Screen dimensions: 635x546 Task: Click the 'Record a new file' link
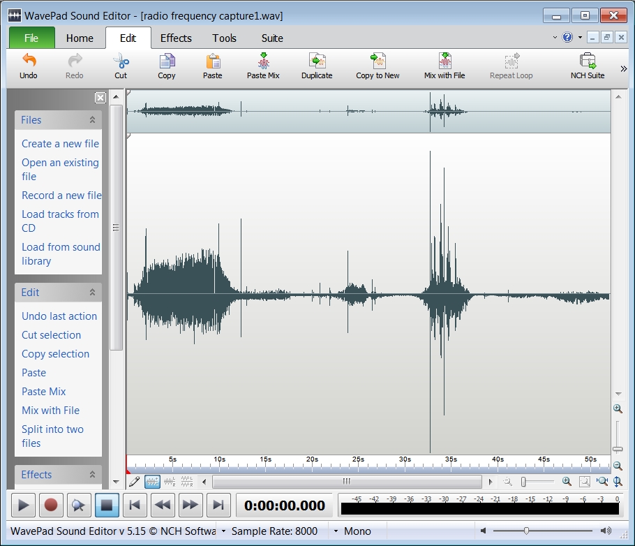[61, 195]
